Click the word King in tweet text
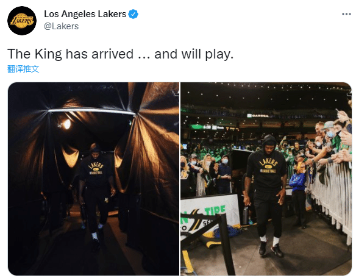The height and width of the screenshot is (278, 356). [x=48, y=54]
